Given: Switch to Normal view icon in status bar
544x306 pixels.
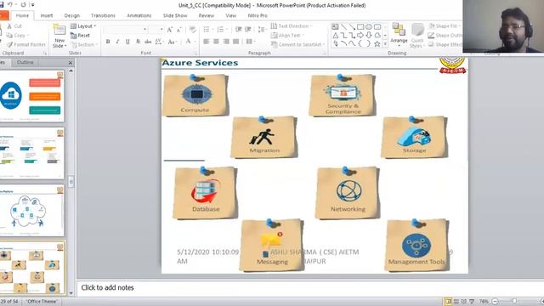Looking at the screenshot, I should point(448,302).
